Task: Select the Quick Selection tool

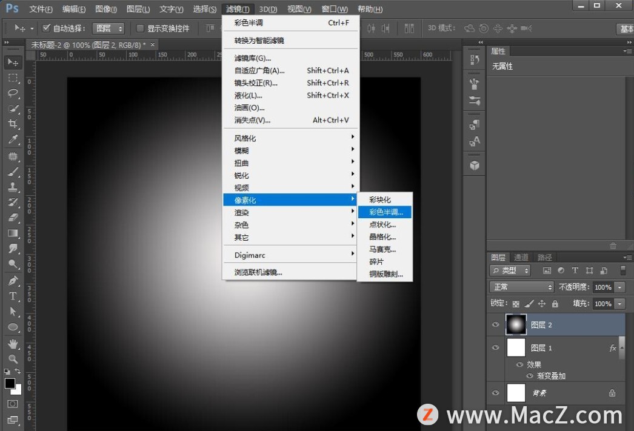Action: pos(13,109)
